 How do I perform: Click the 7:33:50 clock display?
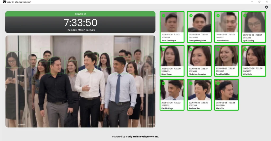pos(80,23)
